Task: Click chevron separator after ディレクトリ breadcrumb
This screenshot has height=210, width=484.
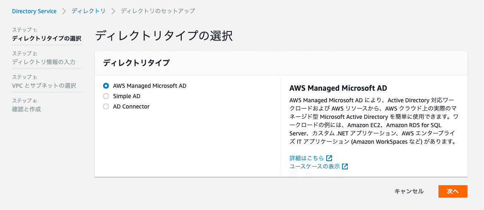Action: point(113,11)
